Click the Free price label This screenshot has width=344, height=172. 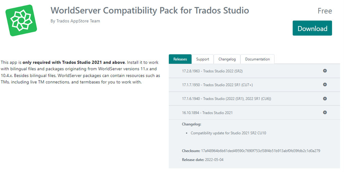coord(325,11)
